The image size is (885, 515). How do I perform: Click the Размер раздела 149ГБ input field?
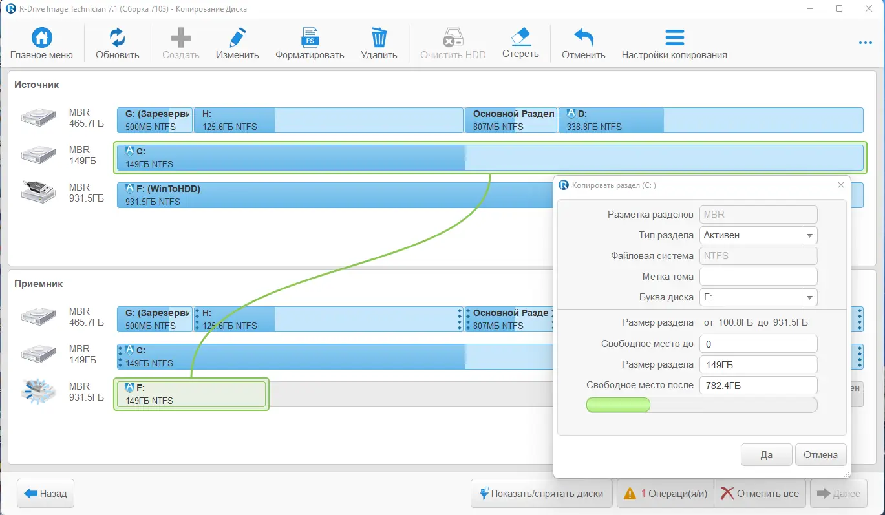(758, 364)
